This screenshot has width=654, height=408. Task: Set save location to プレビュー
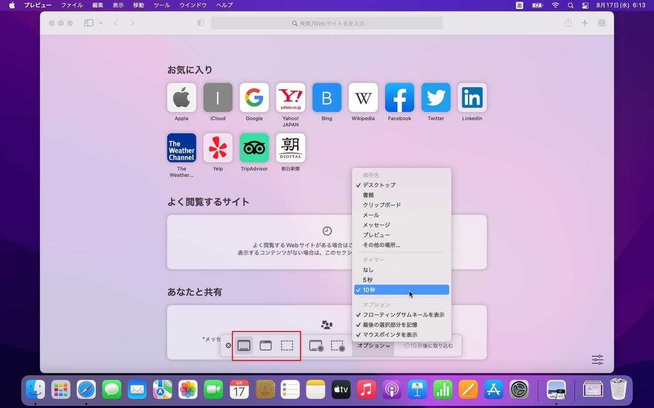tap(402, 235)
